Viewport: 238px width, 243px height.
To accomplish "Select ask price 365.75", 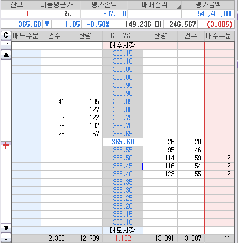I will 122,118.
